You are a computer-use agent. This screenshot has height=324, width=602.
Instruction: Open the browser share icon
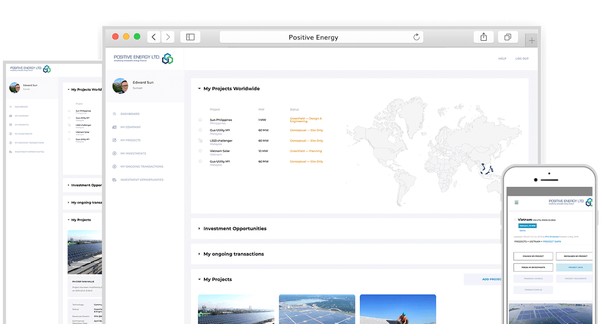(484, 37)
